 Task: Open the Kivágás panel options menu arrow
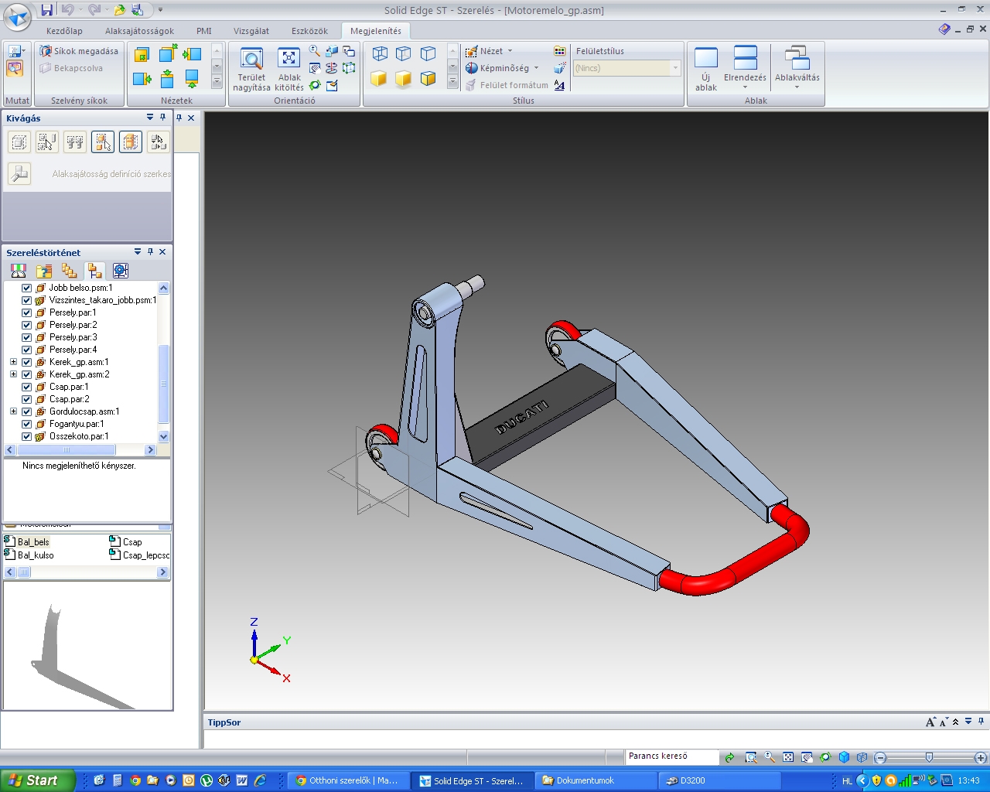point(150,118)
